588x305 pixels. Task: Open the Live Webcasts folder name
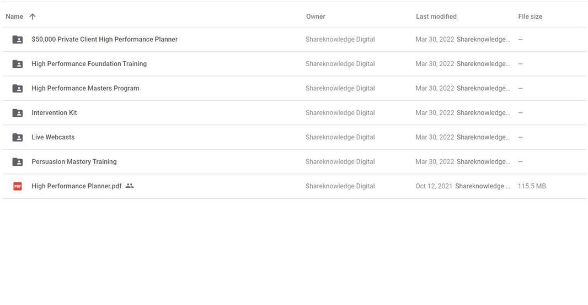(x=53, y=137)
